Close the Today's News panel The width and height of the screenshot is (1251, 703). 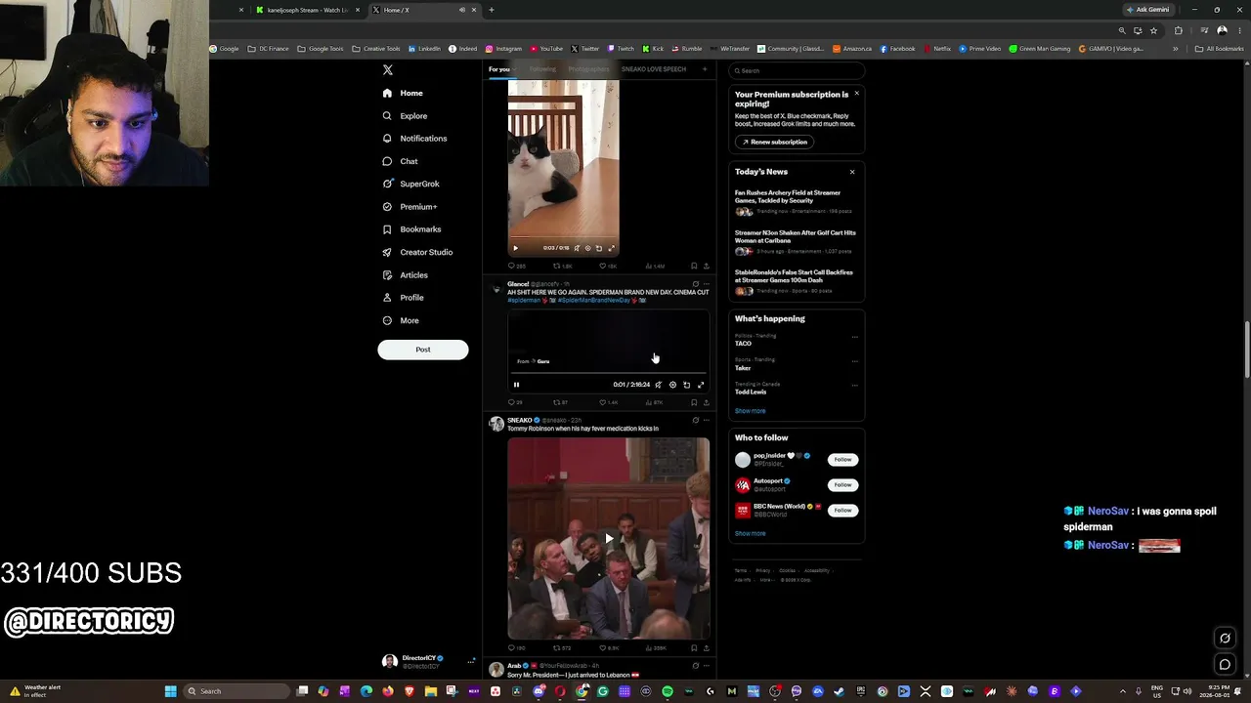[x=852, y=172]
